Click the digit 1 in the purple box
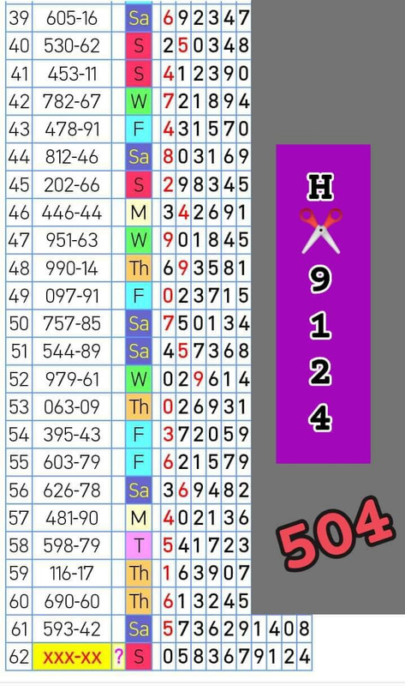The height and width of the screenshot is (686, 405). [321, 326]
